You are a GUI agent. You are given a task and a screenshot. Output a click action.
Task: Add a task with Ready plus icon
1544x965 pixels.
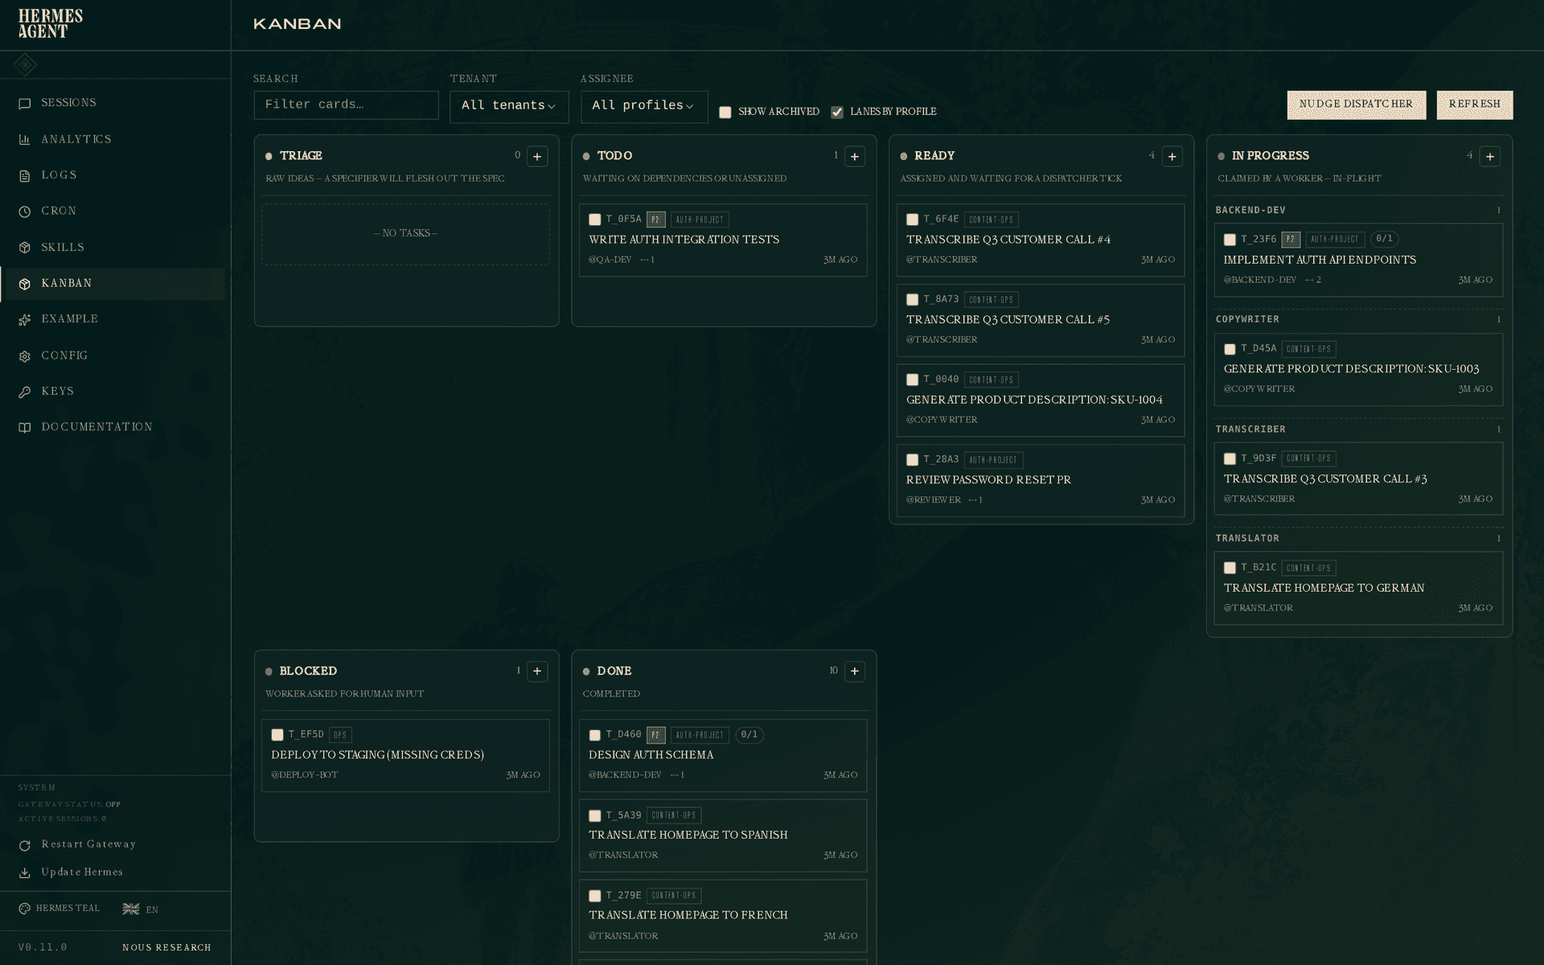[x=1172, y=157]
